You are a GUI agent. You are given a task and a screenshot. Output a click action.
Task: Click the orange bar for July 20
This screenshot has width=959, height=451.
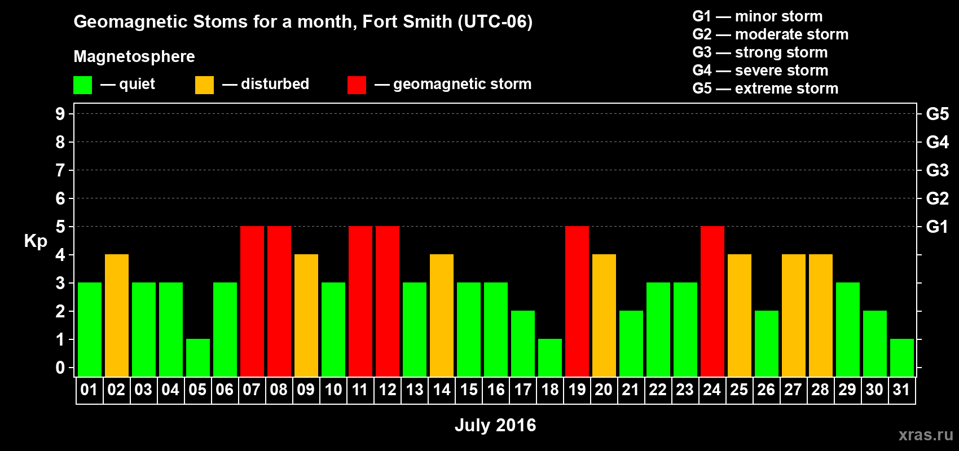pos(604,316)
